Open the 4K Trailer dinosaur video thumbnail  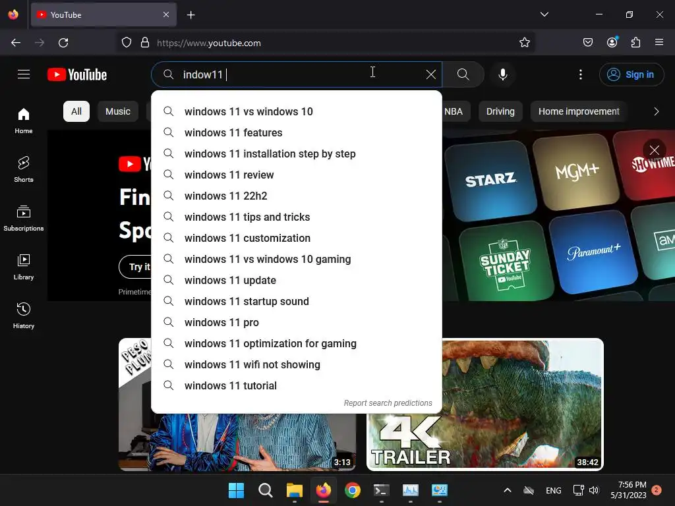point(484,439)
